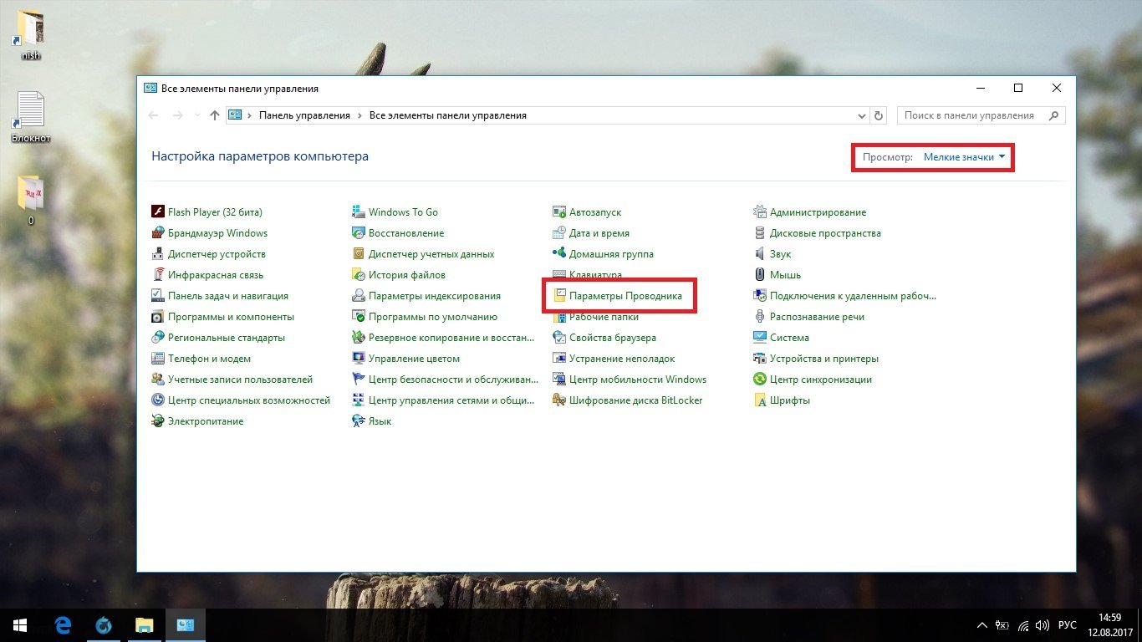
Task: Open Центр управления сетями link
Action: pyautogui.click(x=451, y=400)
